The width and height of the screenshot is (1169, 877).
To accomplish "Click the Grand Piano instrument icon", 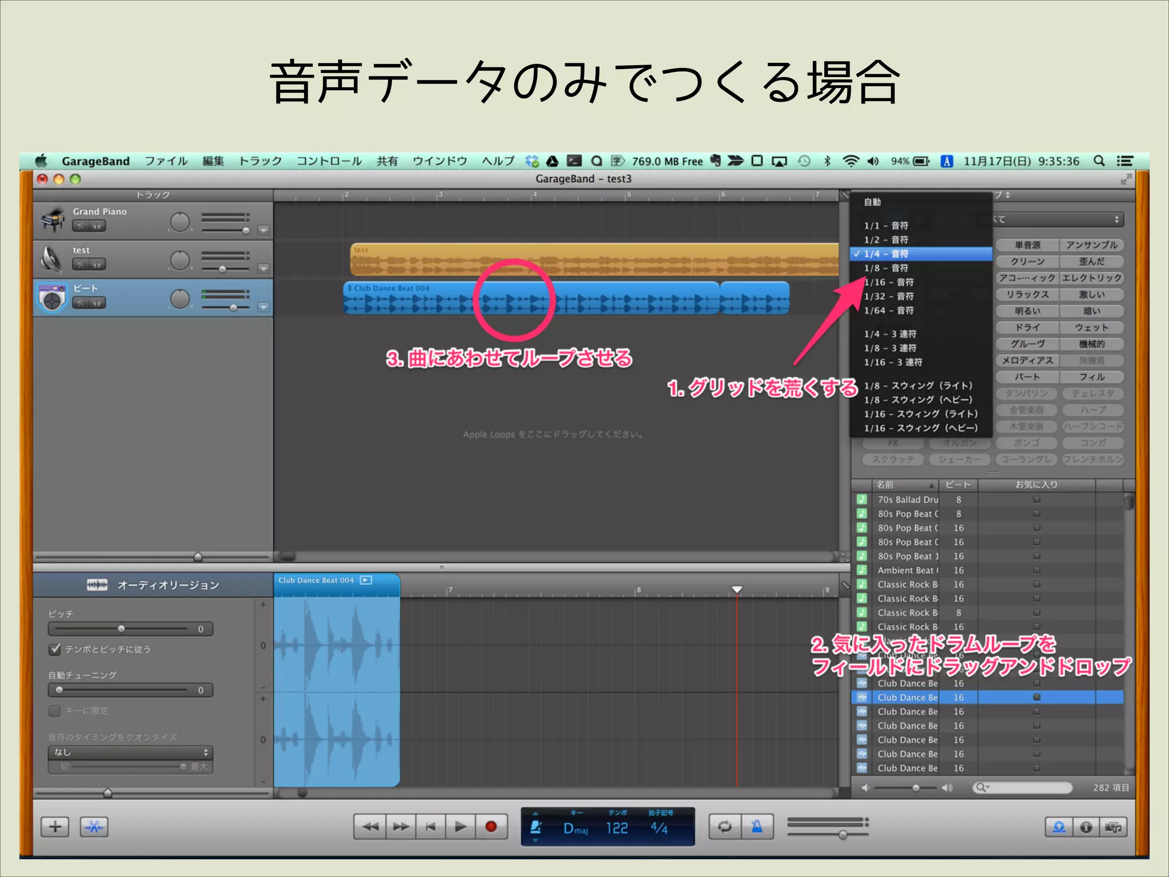I will point(53,220).
